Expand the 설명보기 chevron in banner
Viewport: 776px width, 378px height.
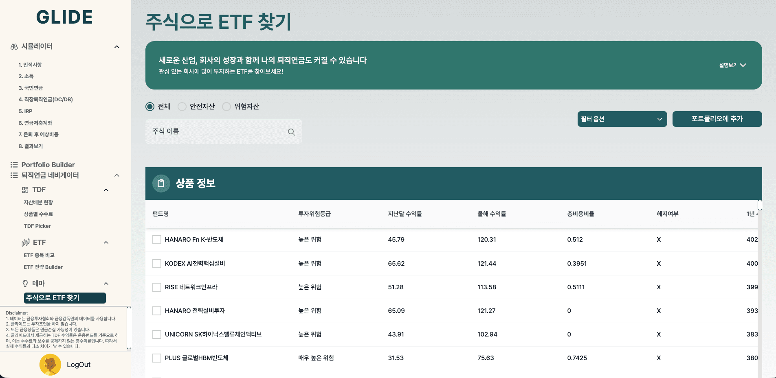[743, 65]
